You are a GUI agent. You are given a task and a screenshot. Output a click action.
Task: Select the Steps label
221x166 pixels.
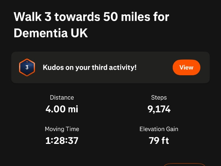pyautogui.click(x=159, y=98)
